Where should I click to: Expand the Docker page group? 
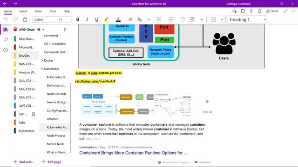point(42,60)
